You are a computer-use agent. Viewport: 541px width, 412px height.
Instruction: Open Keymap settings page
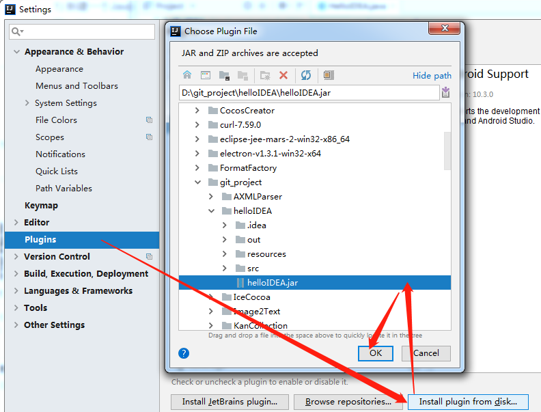pos(41,205)
